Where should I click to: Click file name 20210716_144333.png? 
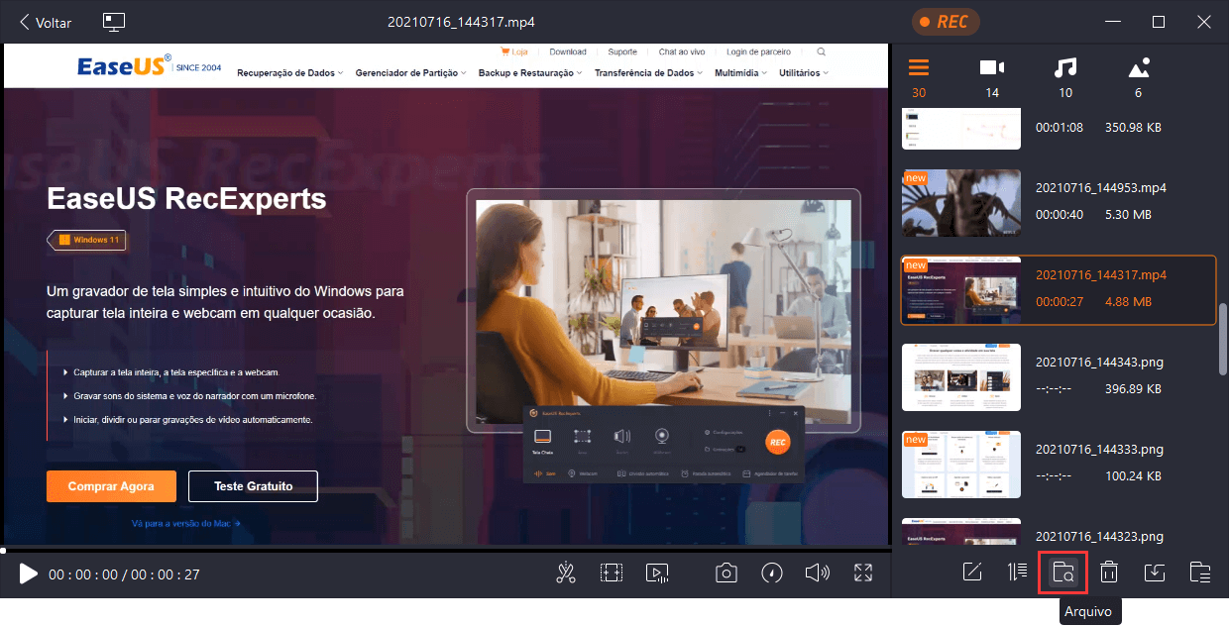1100,449
